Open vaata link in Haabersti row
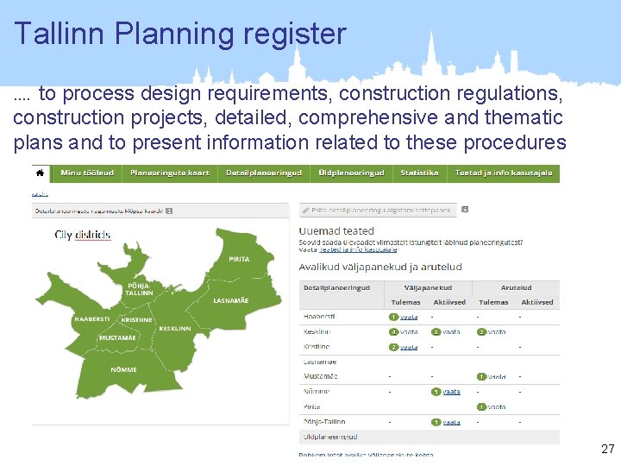 coord(409,317)
